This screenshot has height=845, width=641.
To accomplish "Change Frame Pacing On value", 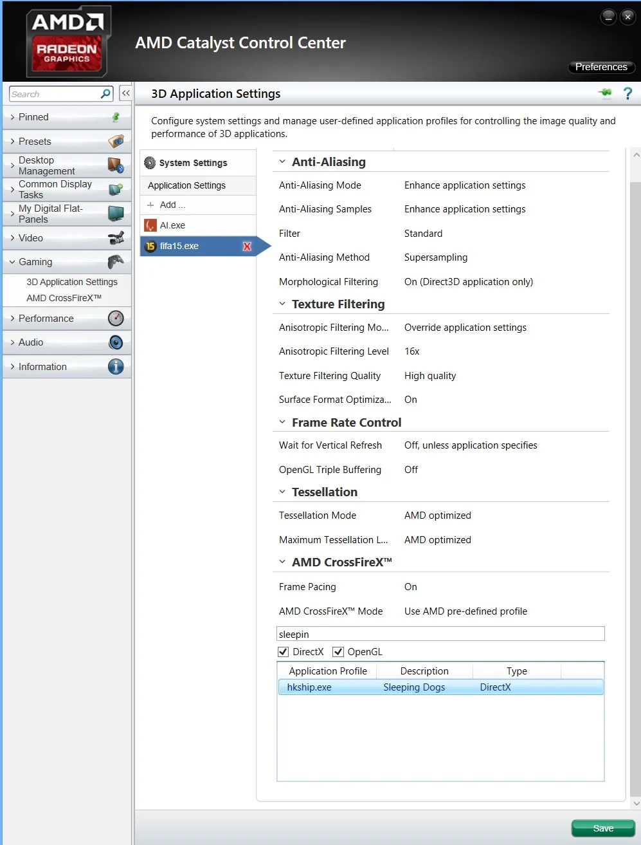I will [411, 587].
